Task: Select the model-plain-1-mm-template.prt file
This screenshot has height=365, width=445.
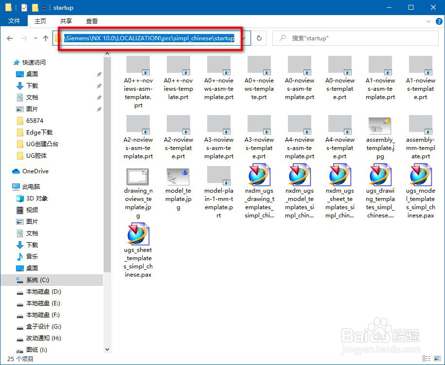Action: pos(219,193)
